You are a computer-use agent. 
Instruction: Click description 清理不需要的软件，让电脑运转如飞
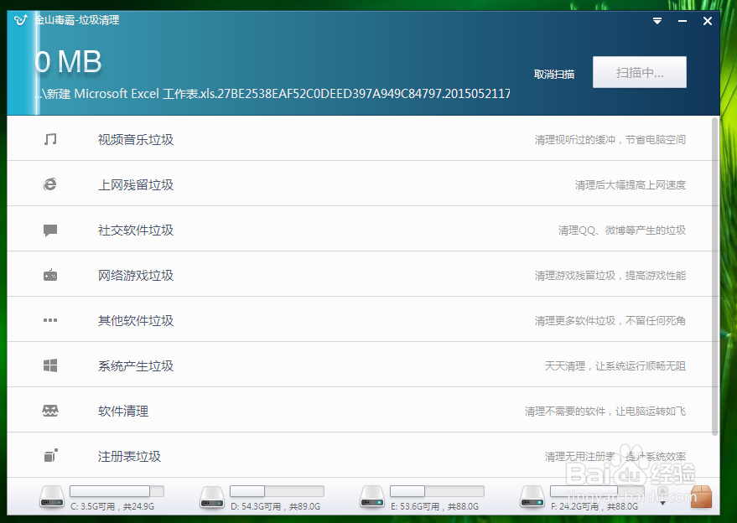[605, 412]
